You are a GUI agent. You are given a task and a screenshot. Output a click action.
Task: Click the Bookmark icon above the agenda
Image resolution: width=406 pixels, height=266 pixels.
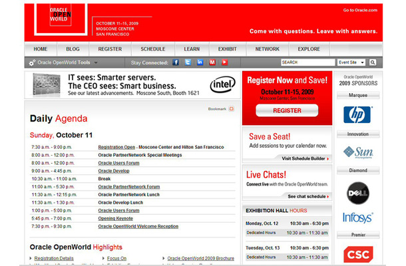(x=231, y=108)
